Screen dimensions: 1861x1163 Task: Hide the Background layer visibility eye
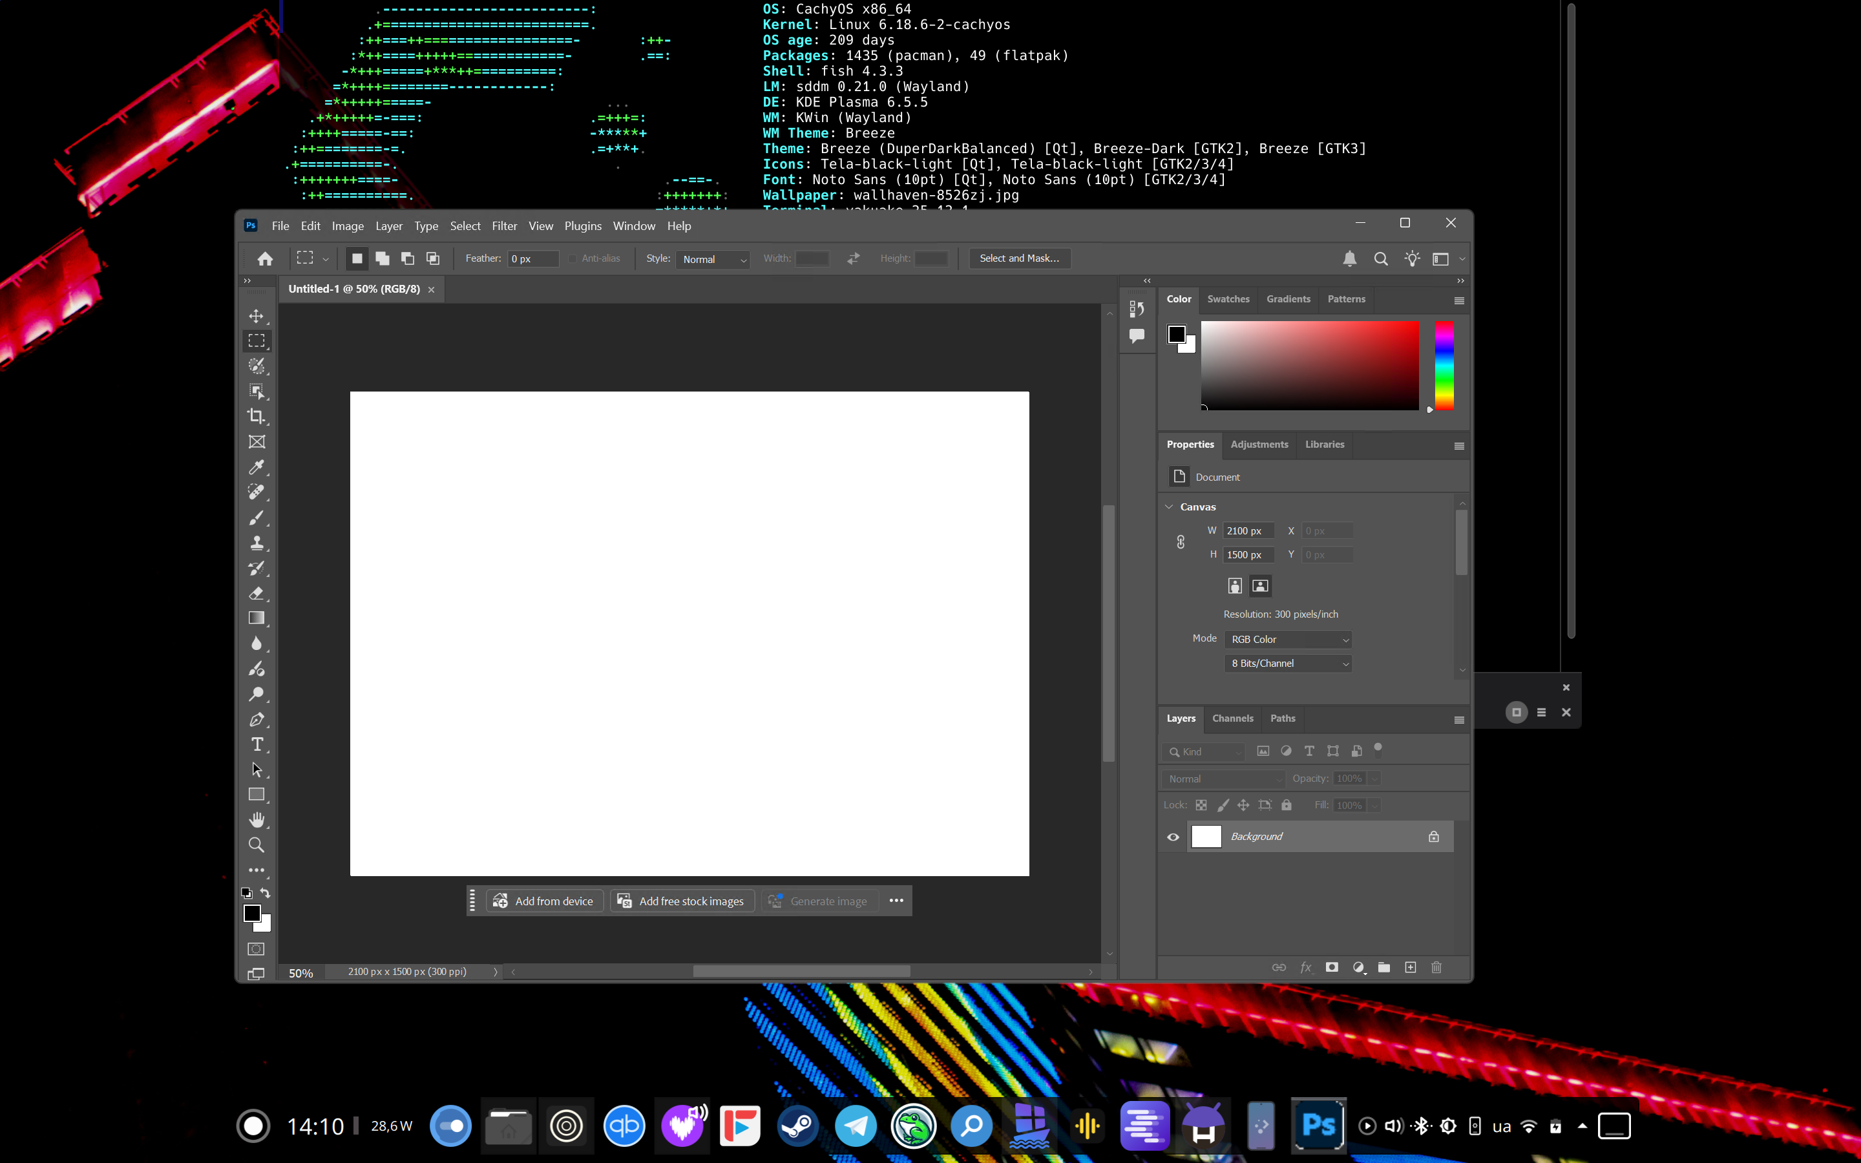(x=1173, y=837)
